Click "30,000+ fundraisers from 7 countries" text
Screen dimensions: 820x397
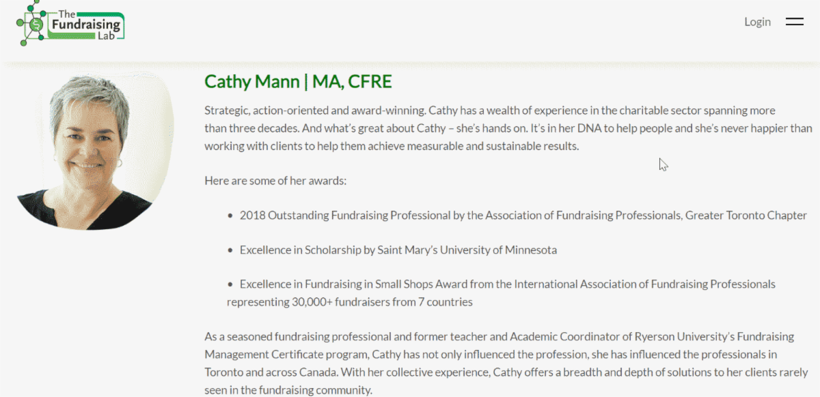382,302
